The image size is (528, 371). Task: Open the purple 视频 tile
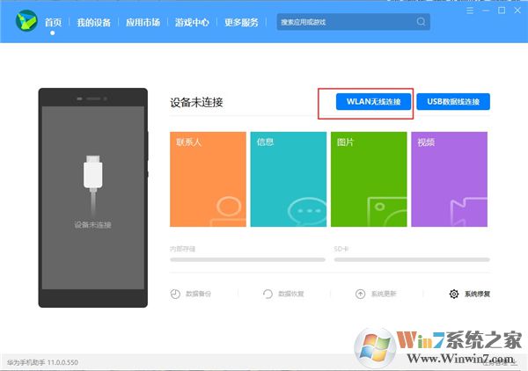pyautogui.click(x=449, y=179)
